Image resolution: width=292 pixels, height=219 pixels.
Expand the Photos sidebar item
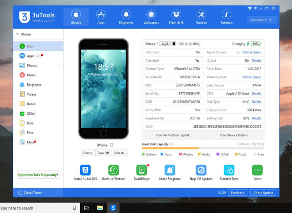(59, 66)
